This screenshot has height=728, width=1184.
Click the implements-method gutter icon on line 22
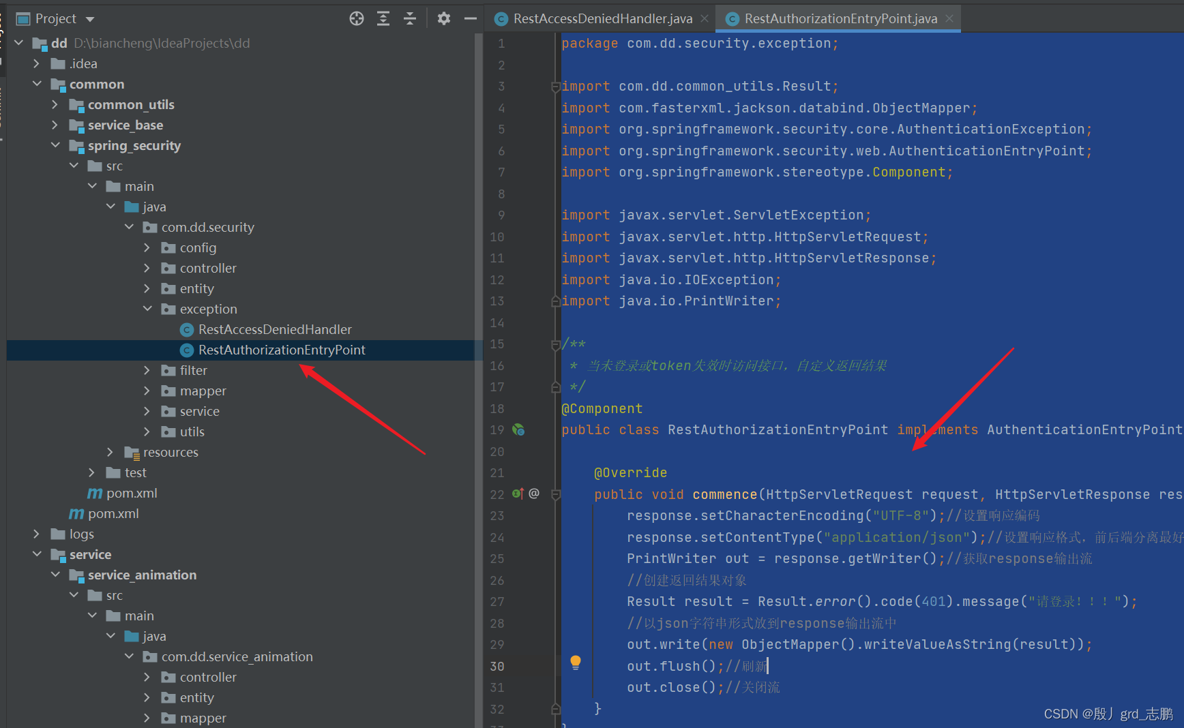[x=518, y=494]
